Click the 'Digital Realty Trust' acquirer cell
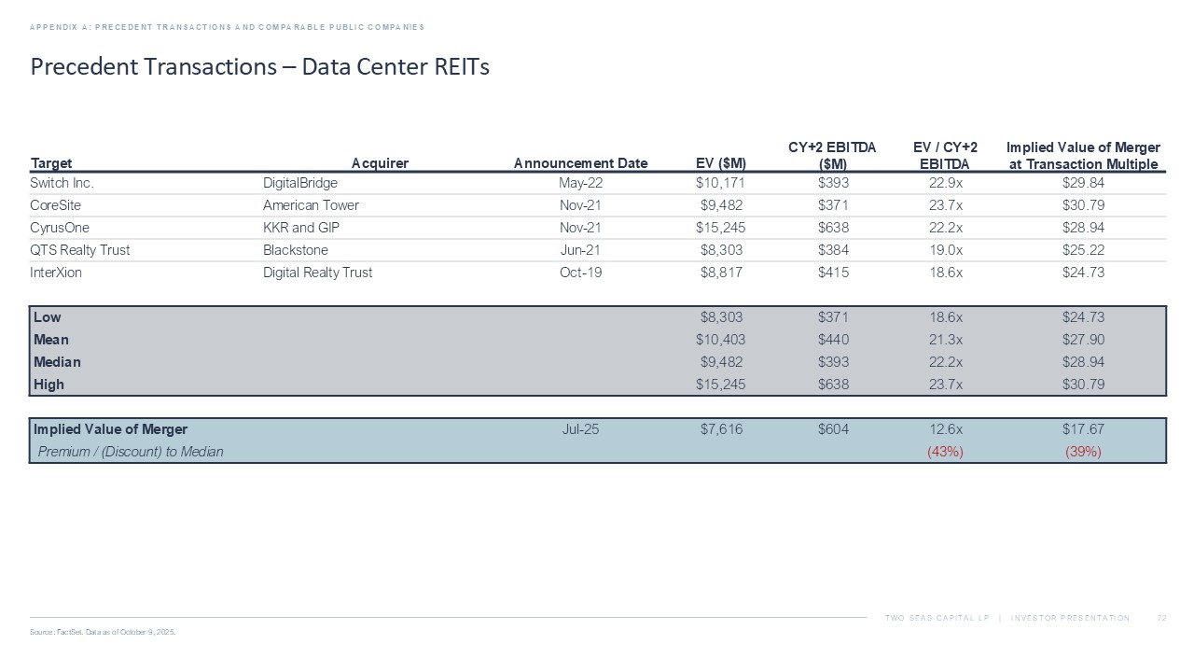1194x672 pixels. coord(317,273)
